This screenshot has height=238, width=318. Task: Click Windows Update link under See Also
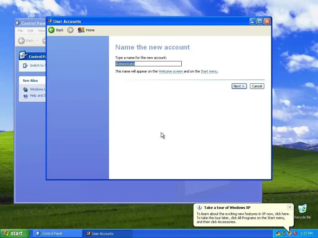click(38, 89)
